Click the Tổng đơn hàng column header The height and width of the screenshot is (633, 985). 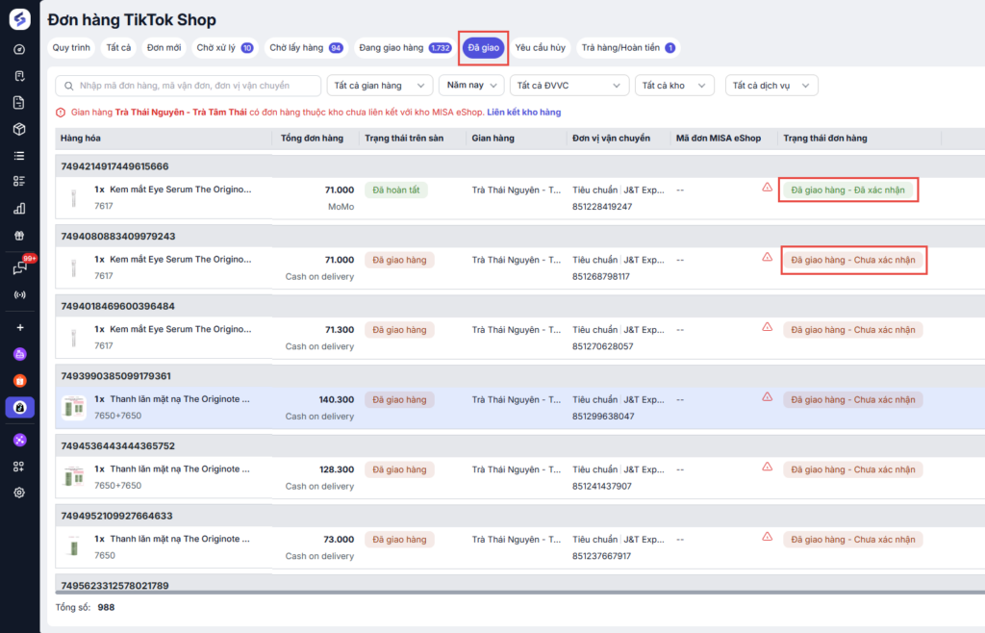point(312,139)
